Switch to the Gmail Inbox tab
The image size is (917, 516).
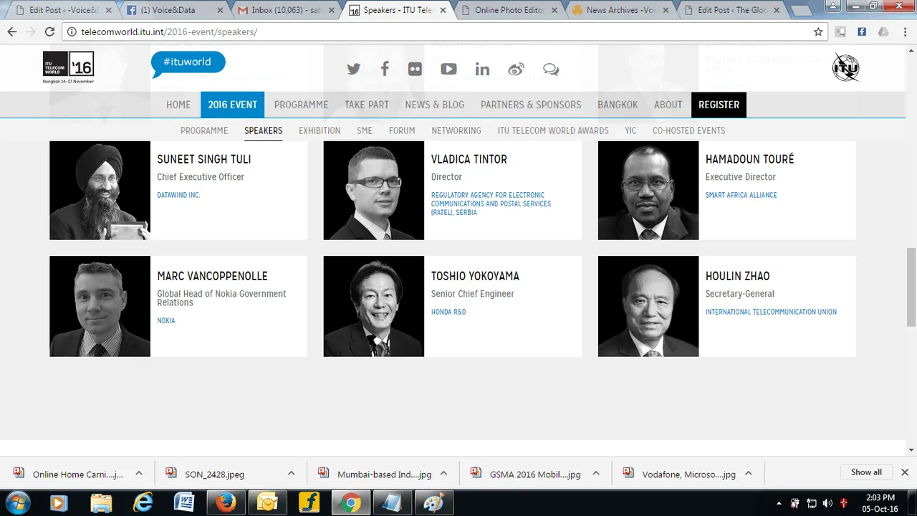[x=285, y=10]
